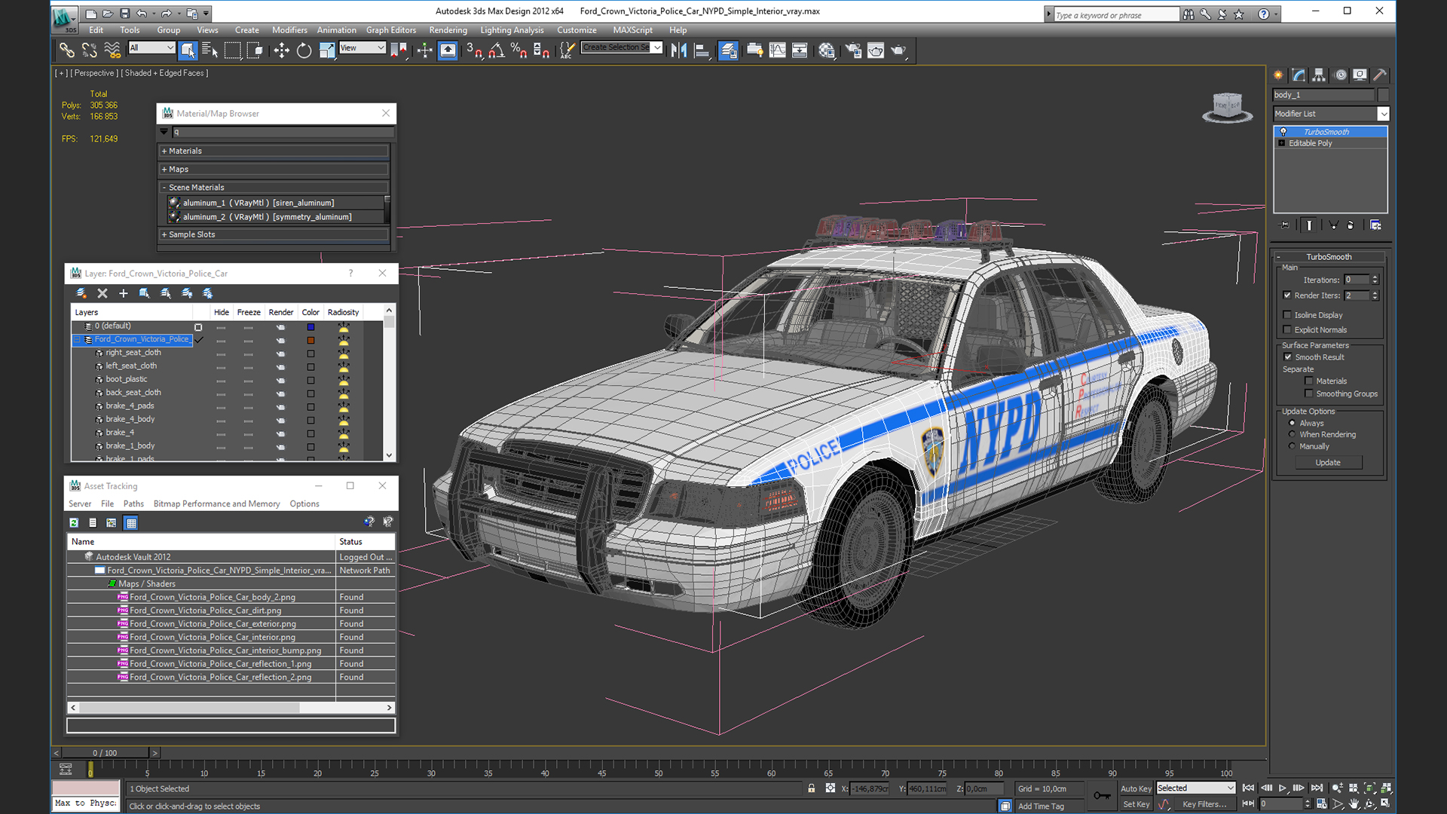This screenshot has height=814, width=1447.
Task: Open Paths menu in Asset Tracking
Action: click(x=133, y=503)
